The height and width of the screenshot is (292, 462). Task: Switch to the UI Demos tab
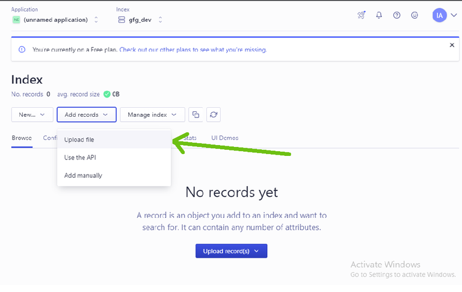[225, 138]
